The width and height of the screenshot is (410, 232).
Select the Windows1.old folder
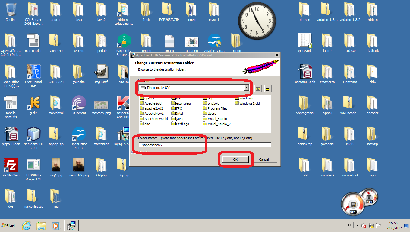(249, 103)
